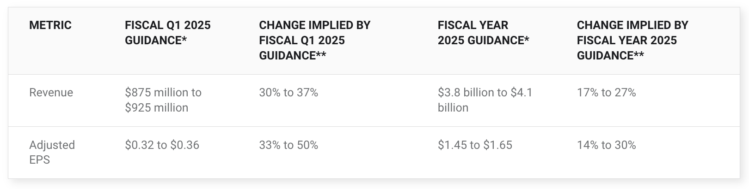This screenshot has height=189, width=749.
Task: Click the 17% to 27% cell
Action: [607, 93]
